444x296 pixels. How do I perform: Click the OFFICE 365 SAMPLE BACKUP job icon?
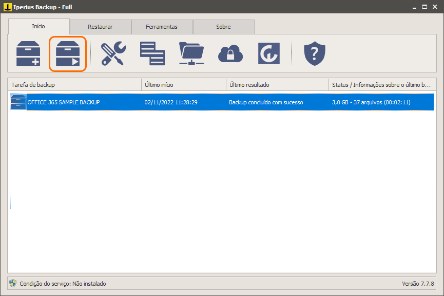(18, 102)
